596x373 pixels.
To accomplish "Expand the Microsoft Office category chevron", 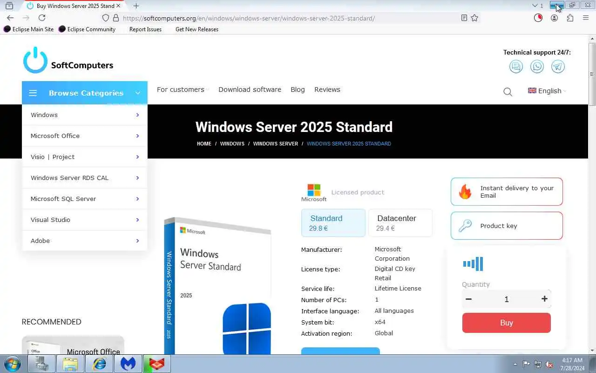I will pos(137,136).
